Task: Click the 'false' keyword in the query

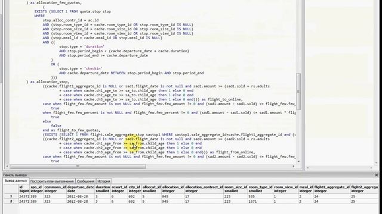Action: (56, 125)
